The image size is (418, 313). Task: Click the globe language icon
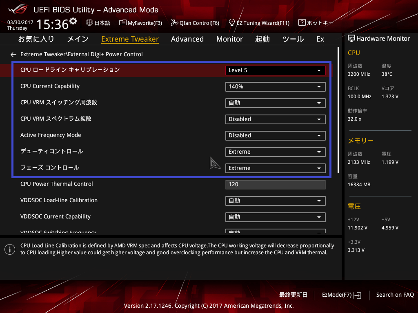[x=89, y=23]
